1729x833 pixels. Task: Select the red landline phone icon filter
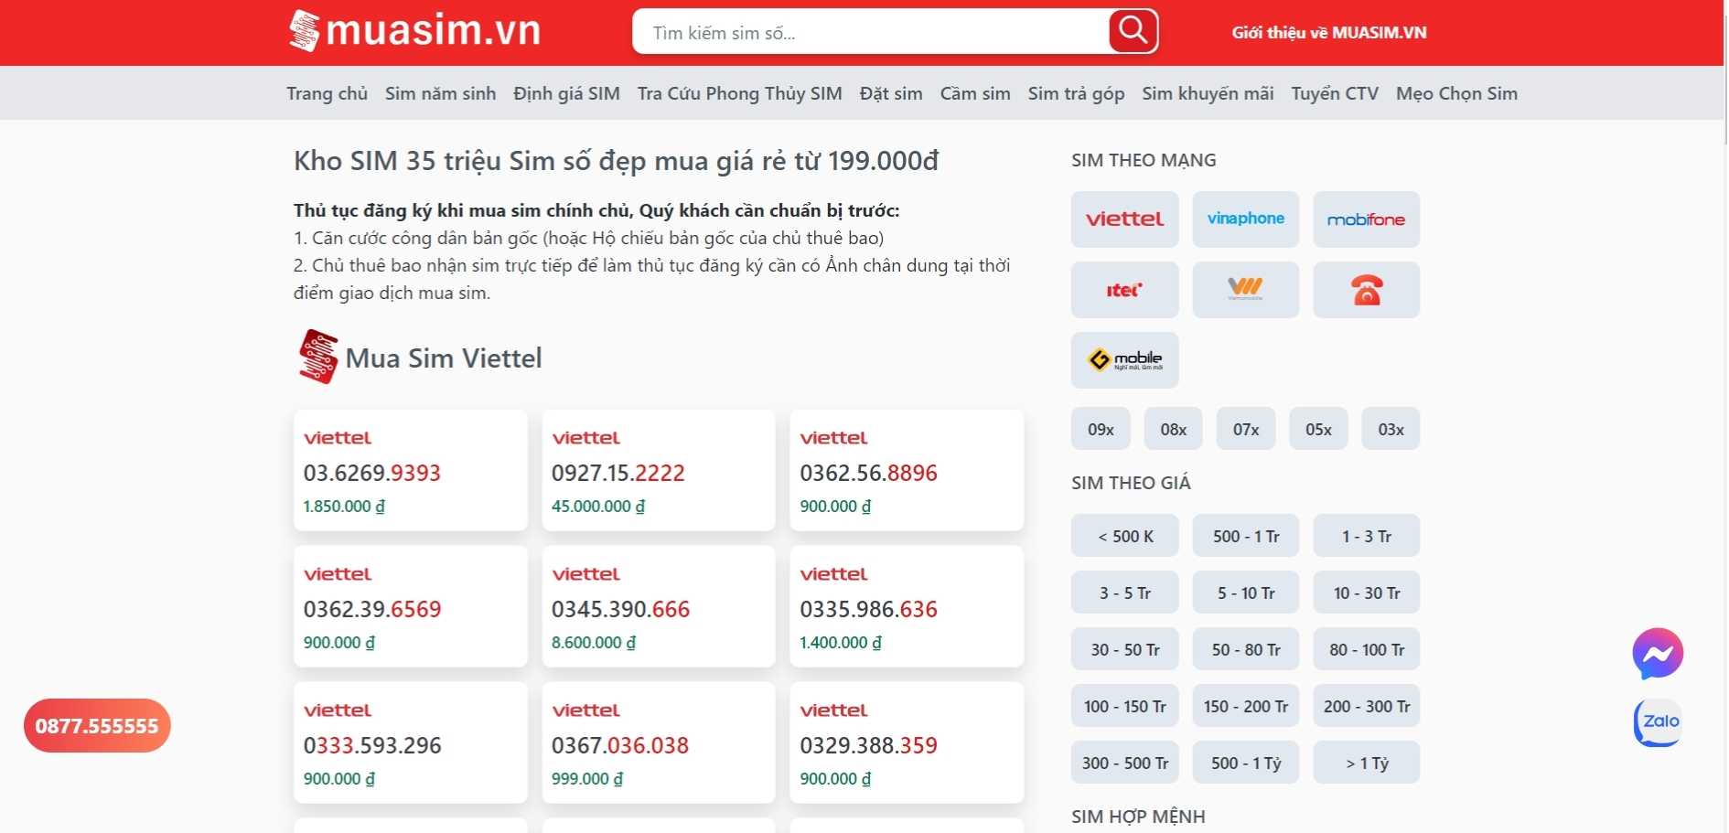click(x=1366, y=290)
